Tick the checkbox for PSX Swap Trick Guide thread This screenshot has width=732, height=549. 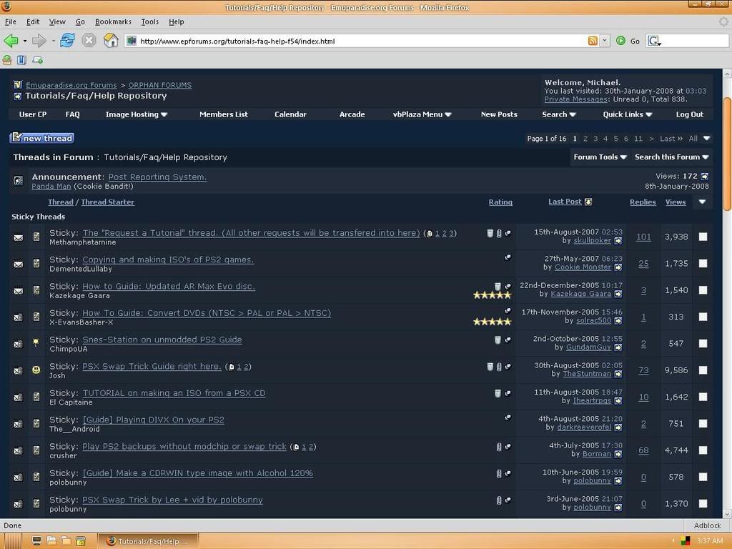coord(703,370)
